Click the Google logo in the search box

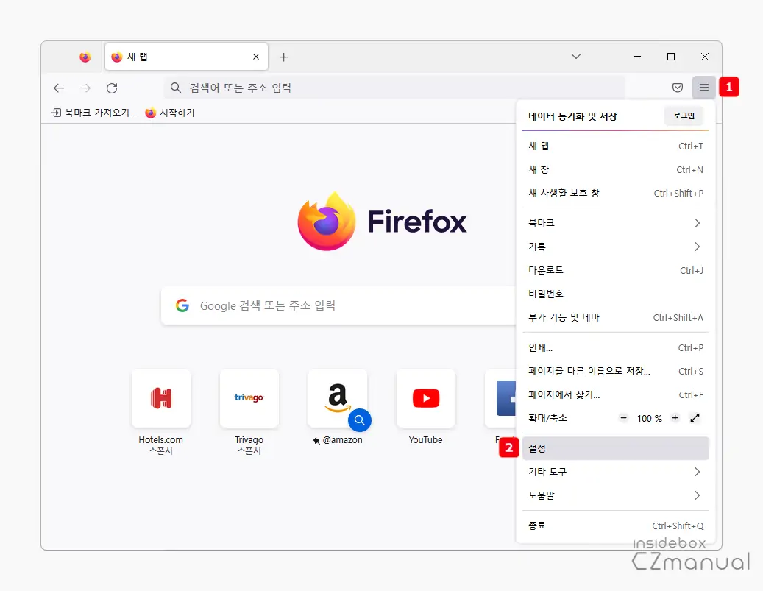coord(182,305)
